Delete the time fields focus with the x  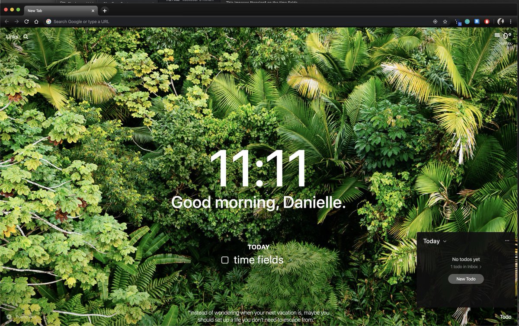pyautogui.click(x=291, y=260)
